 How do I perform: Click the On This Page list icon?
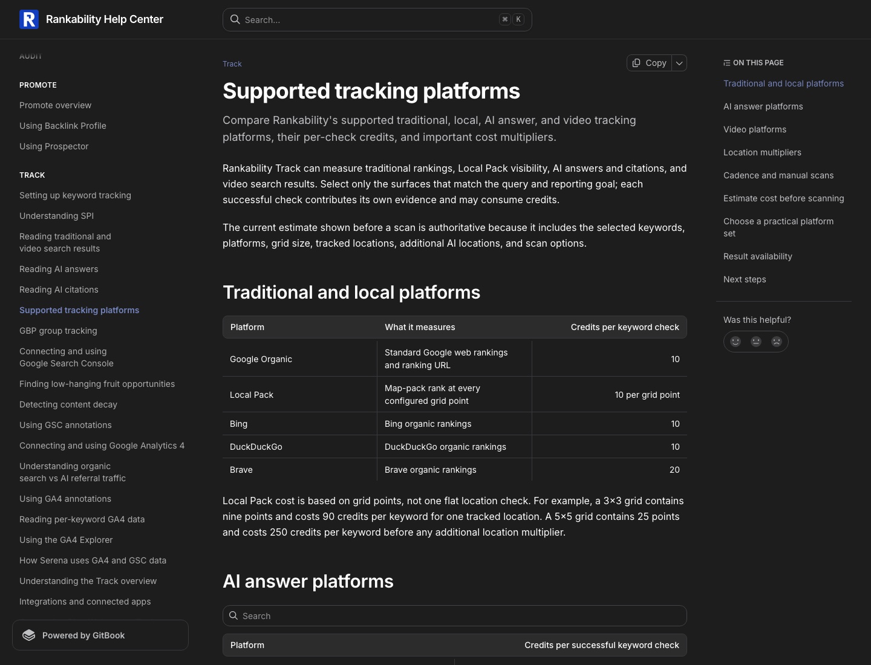point(726,63)
